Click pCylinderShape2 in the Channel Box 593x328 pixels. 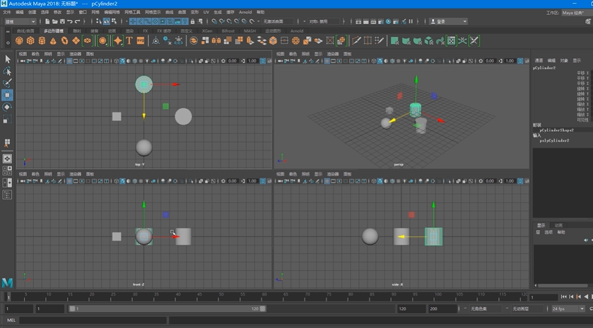click(x=556, y=130)
